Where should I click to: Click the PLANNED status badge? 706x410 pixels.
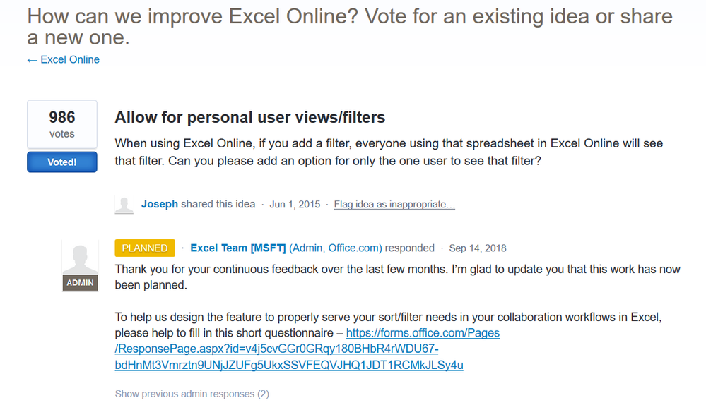144,248
